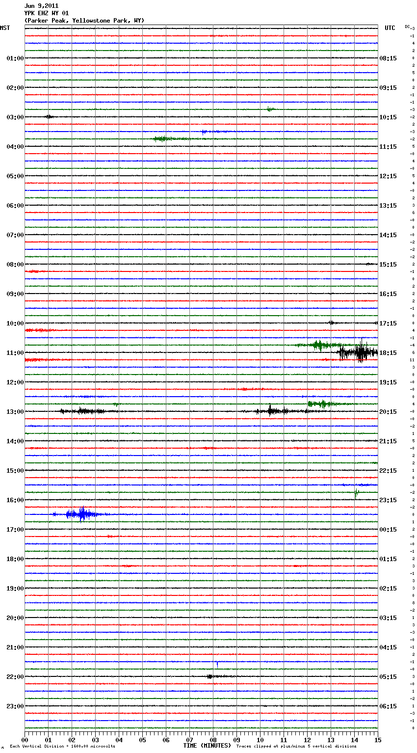Screen dimensions: 417x753
Task: Select the 13:00 MST time label
Action: pyautogui.click(x=15, y=412)
